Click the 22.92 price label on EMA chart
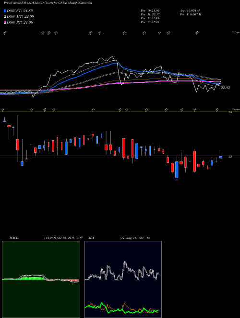The height and width of the screenshot is (318, 240). 226,88
